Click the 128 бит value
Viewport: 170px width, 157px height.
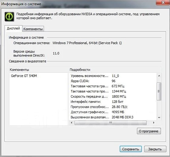click(x=118, y=102)
